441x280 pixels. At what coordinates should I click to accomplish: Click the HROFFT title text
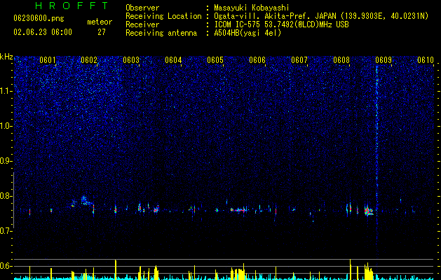(x=72, y=6)
